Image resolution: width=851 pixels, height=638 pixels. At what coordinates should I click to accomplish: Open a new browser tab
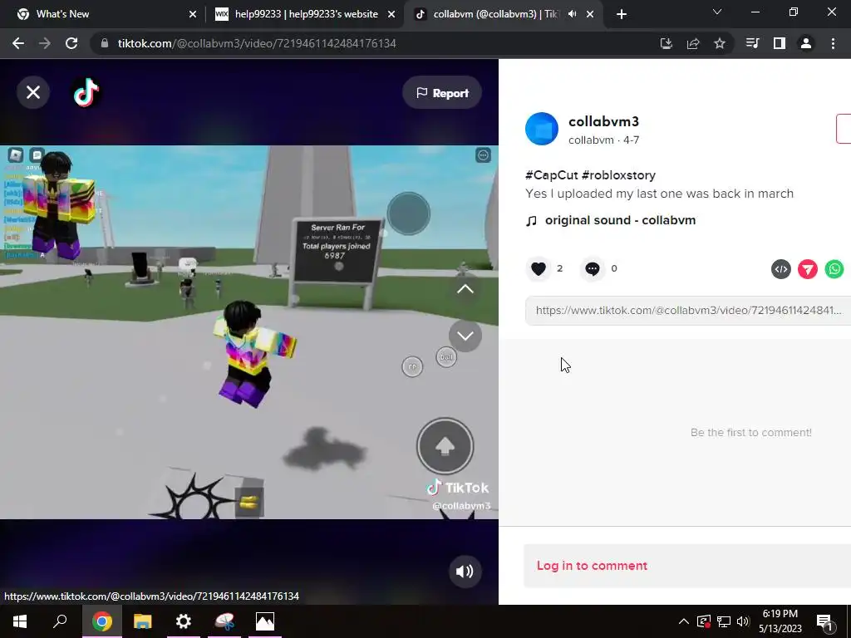pyautogui.click(x=622, y=15)
